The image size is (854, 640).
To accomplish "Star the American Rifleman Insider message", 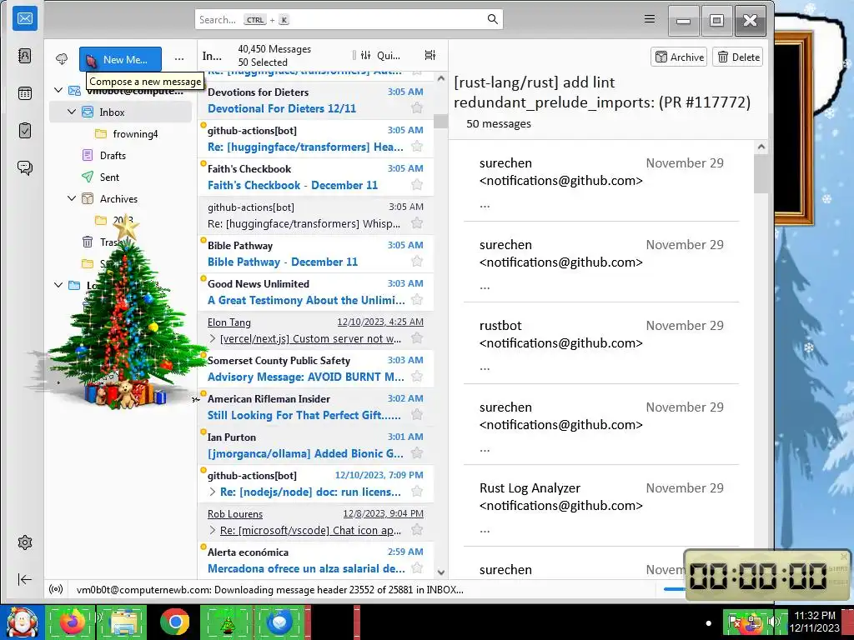I will click(x=417, y=415).
